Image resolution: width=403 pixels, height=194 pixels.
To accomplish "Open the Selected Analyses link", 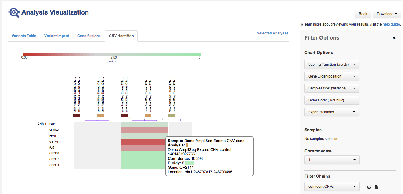I will (x=272, y=33).
